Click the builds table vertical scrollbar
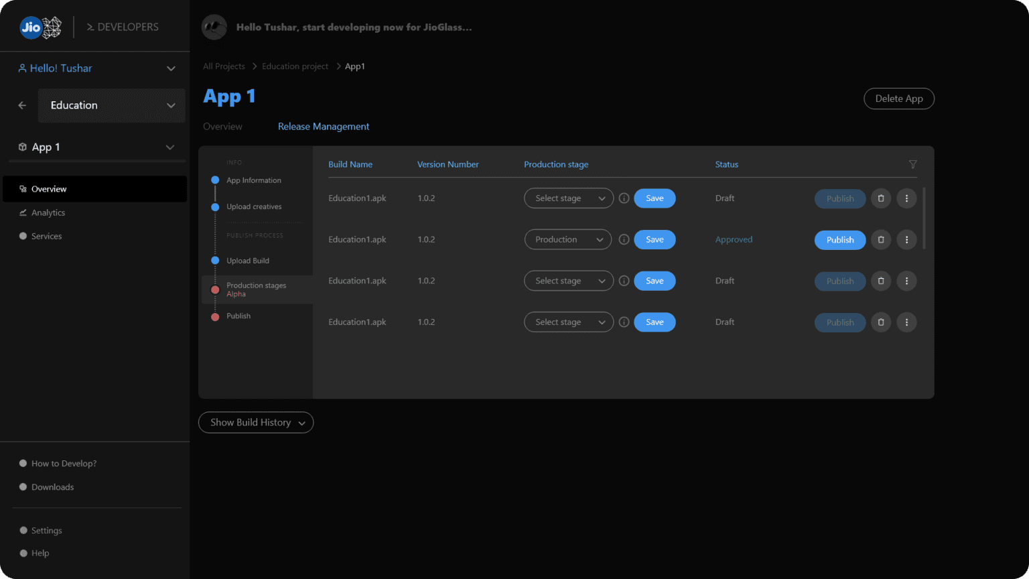Screen dimensions: 1029x579 coord(924,218)
